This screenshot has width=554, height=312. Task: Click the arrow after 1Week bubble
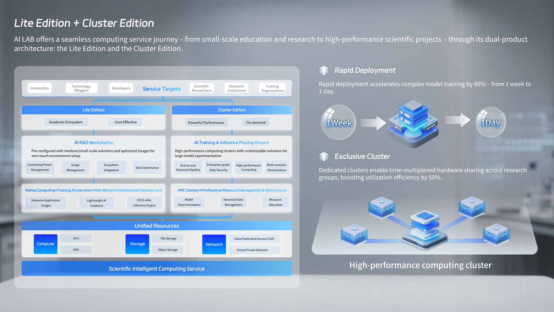click(373, 123)
